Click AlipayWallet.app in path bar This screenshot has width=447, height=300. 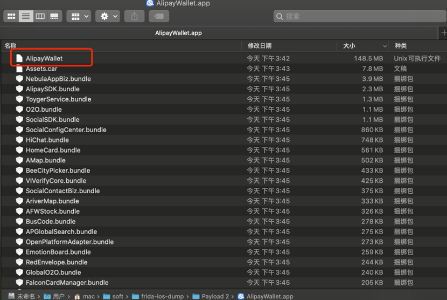(x=266, y=296)
